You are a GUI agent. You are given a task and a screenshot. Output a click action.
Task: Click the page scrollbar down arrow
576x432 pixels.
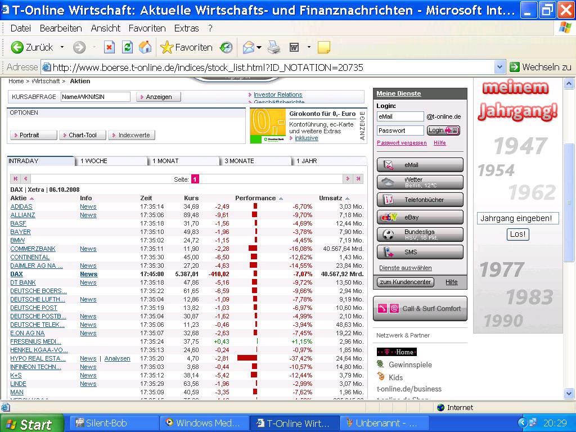pos(569,394)
